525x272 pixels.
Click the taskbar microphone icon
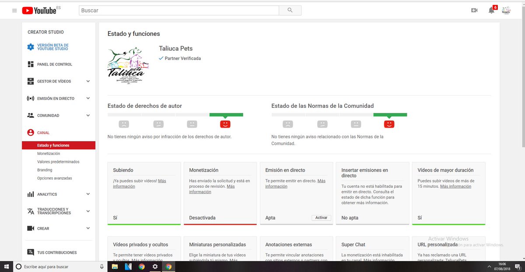point(102,266)
